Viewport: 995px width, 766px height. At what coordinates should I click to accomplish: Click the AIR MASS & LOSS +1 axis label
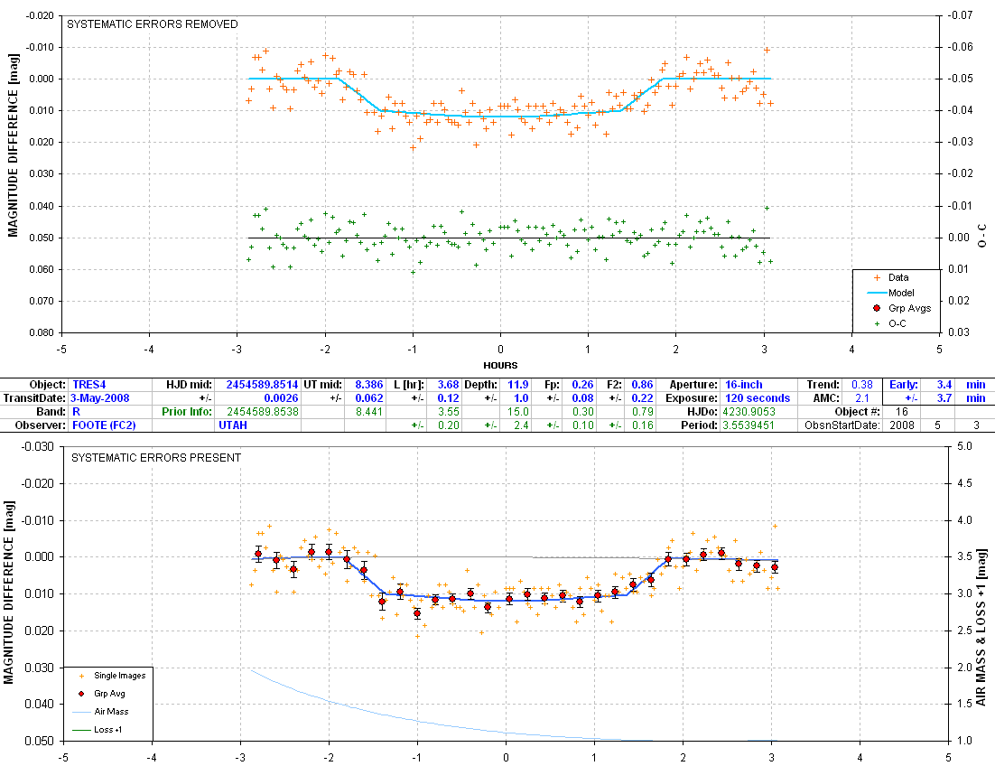(x=981, y=628)
